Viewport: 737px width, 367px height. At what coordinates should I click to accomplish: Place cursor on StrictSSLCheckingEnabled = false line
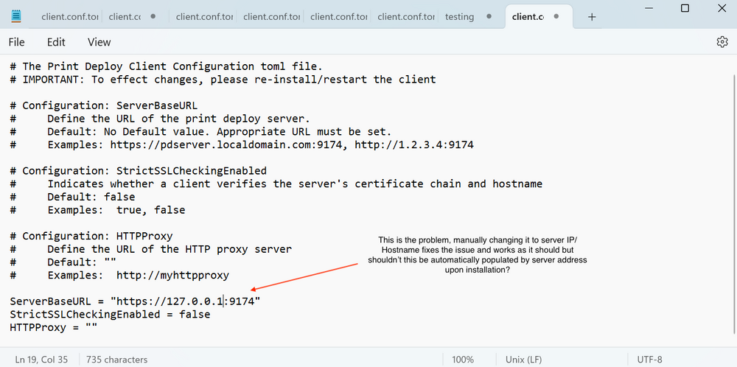110,315
